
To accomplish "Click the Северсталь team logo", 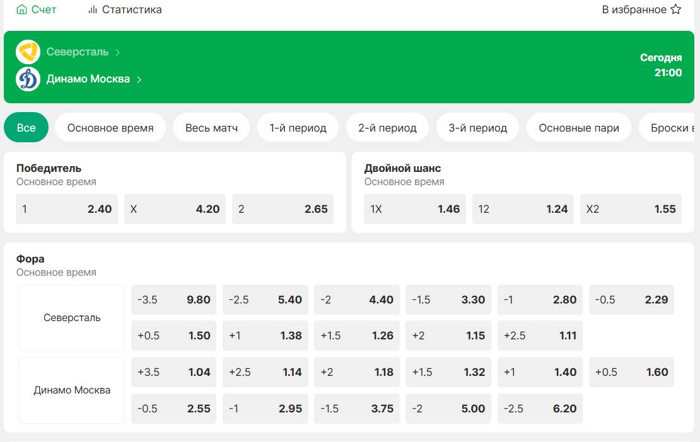I will click(x=28, y=52).
